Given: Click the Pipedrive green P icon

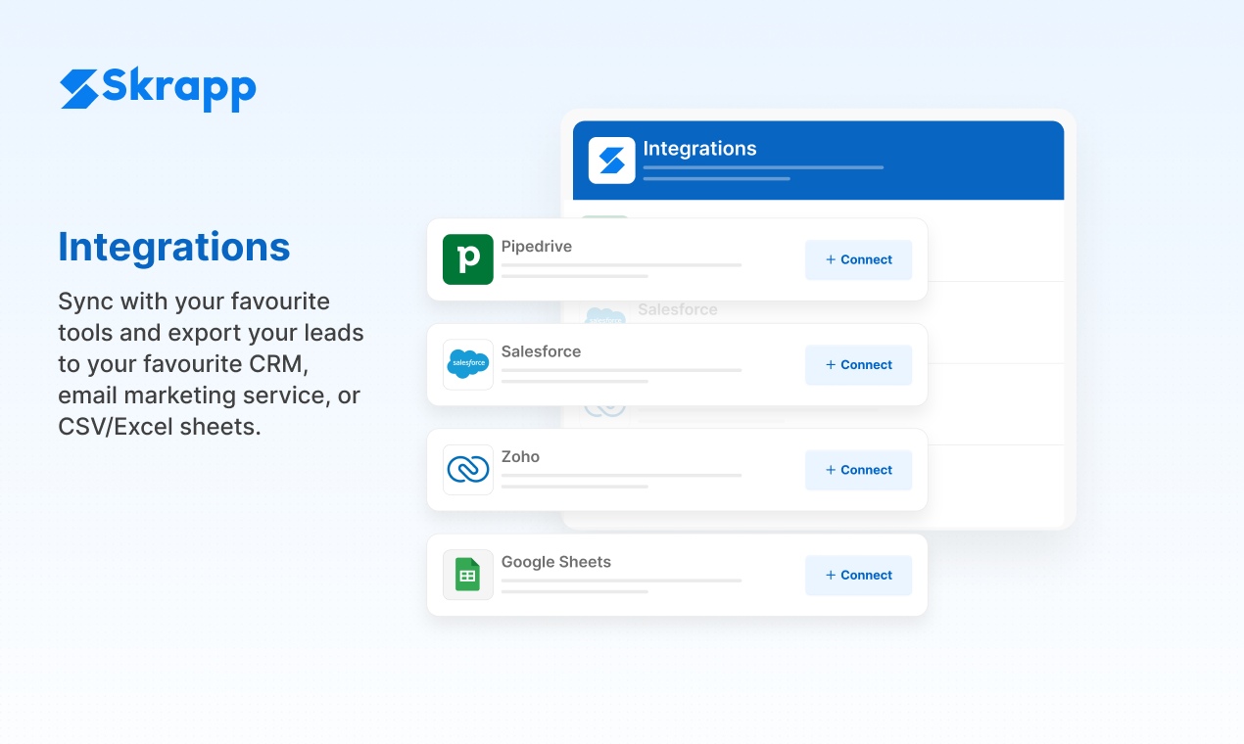Looking at the screenshot, I should [x=468, y=259].
